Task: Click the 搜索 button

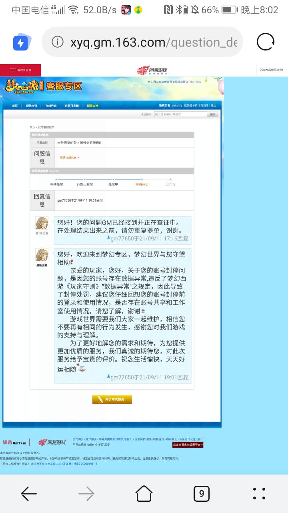Action: pos(213,114)
